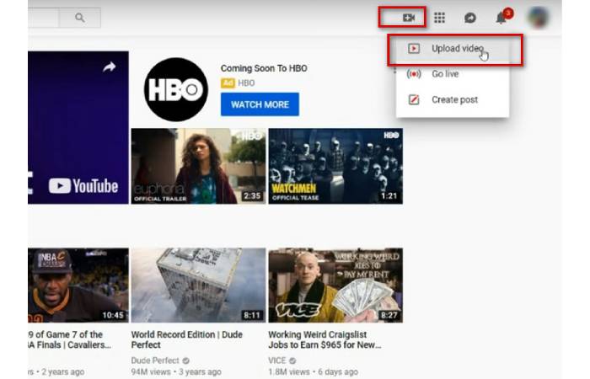
Task: Open the notifications bell
Action: [x=501, y=18]
